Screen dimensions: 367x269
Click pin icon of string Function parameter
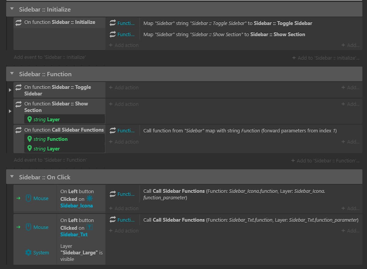[30, 139]
